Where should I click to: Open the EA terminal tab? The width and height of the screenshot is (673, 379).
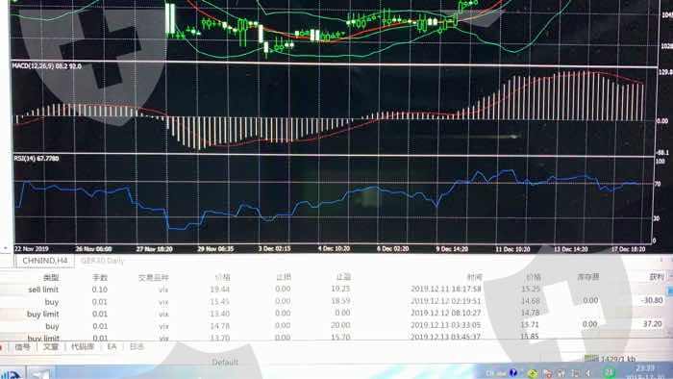(x=112, y=346)
